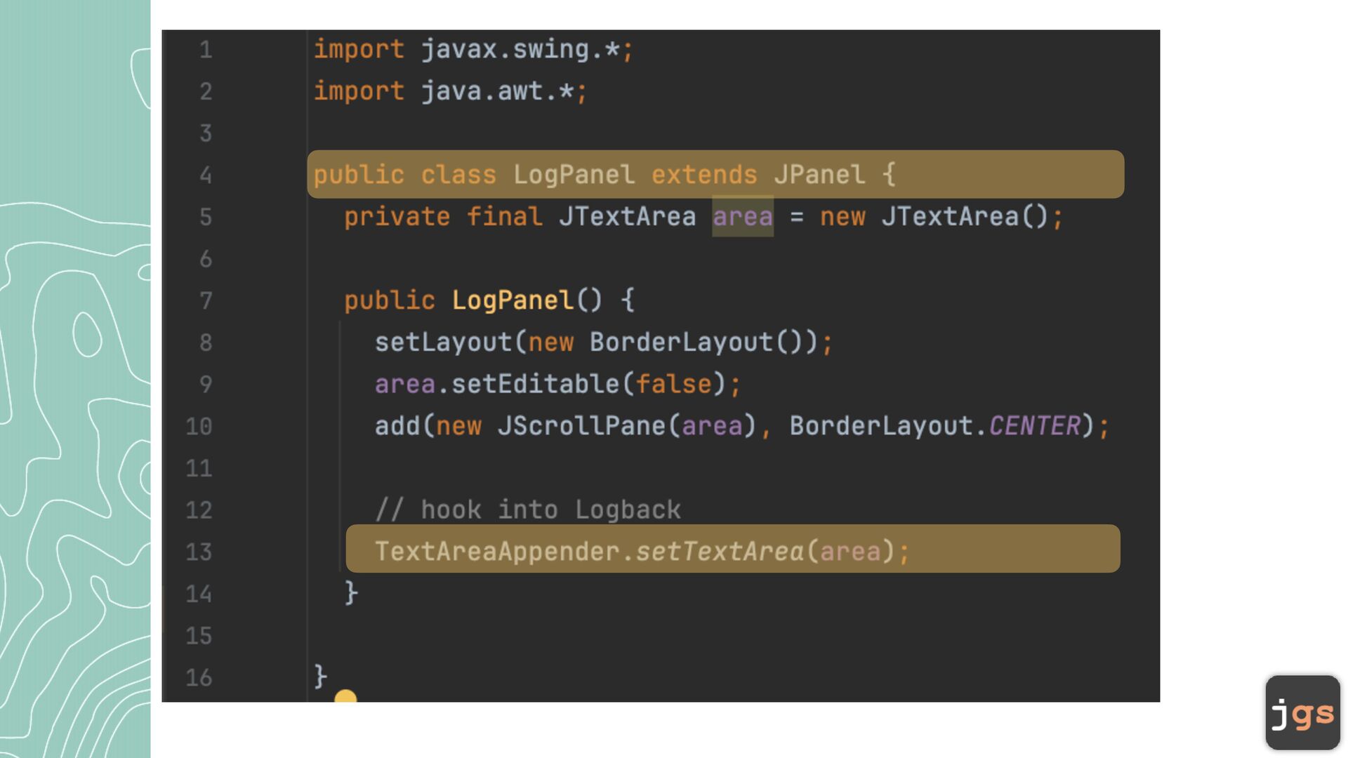Click line number 4 in the gutter

205,175
